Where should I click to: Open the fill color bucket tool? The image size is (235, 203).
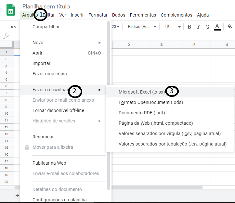point(229,27)
